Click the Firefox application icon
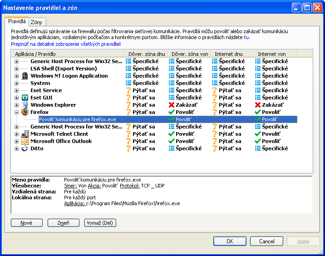 pos(25,112)
